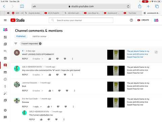The height and width of the screenshot is (122, 162).
Task: Click the CREATE button
Action: tap(143, 20)
